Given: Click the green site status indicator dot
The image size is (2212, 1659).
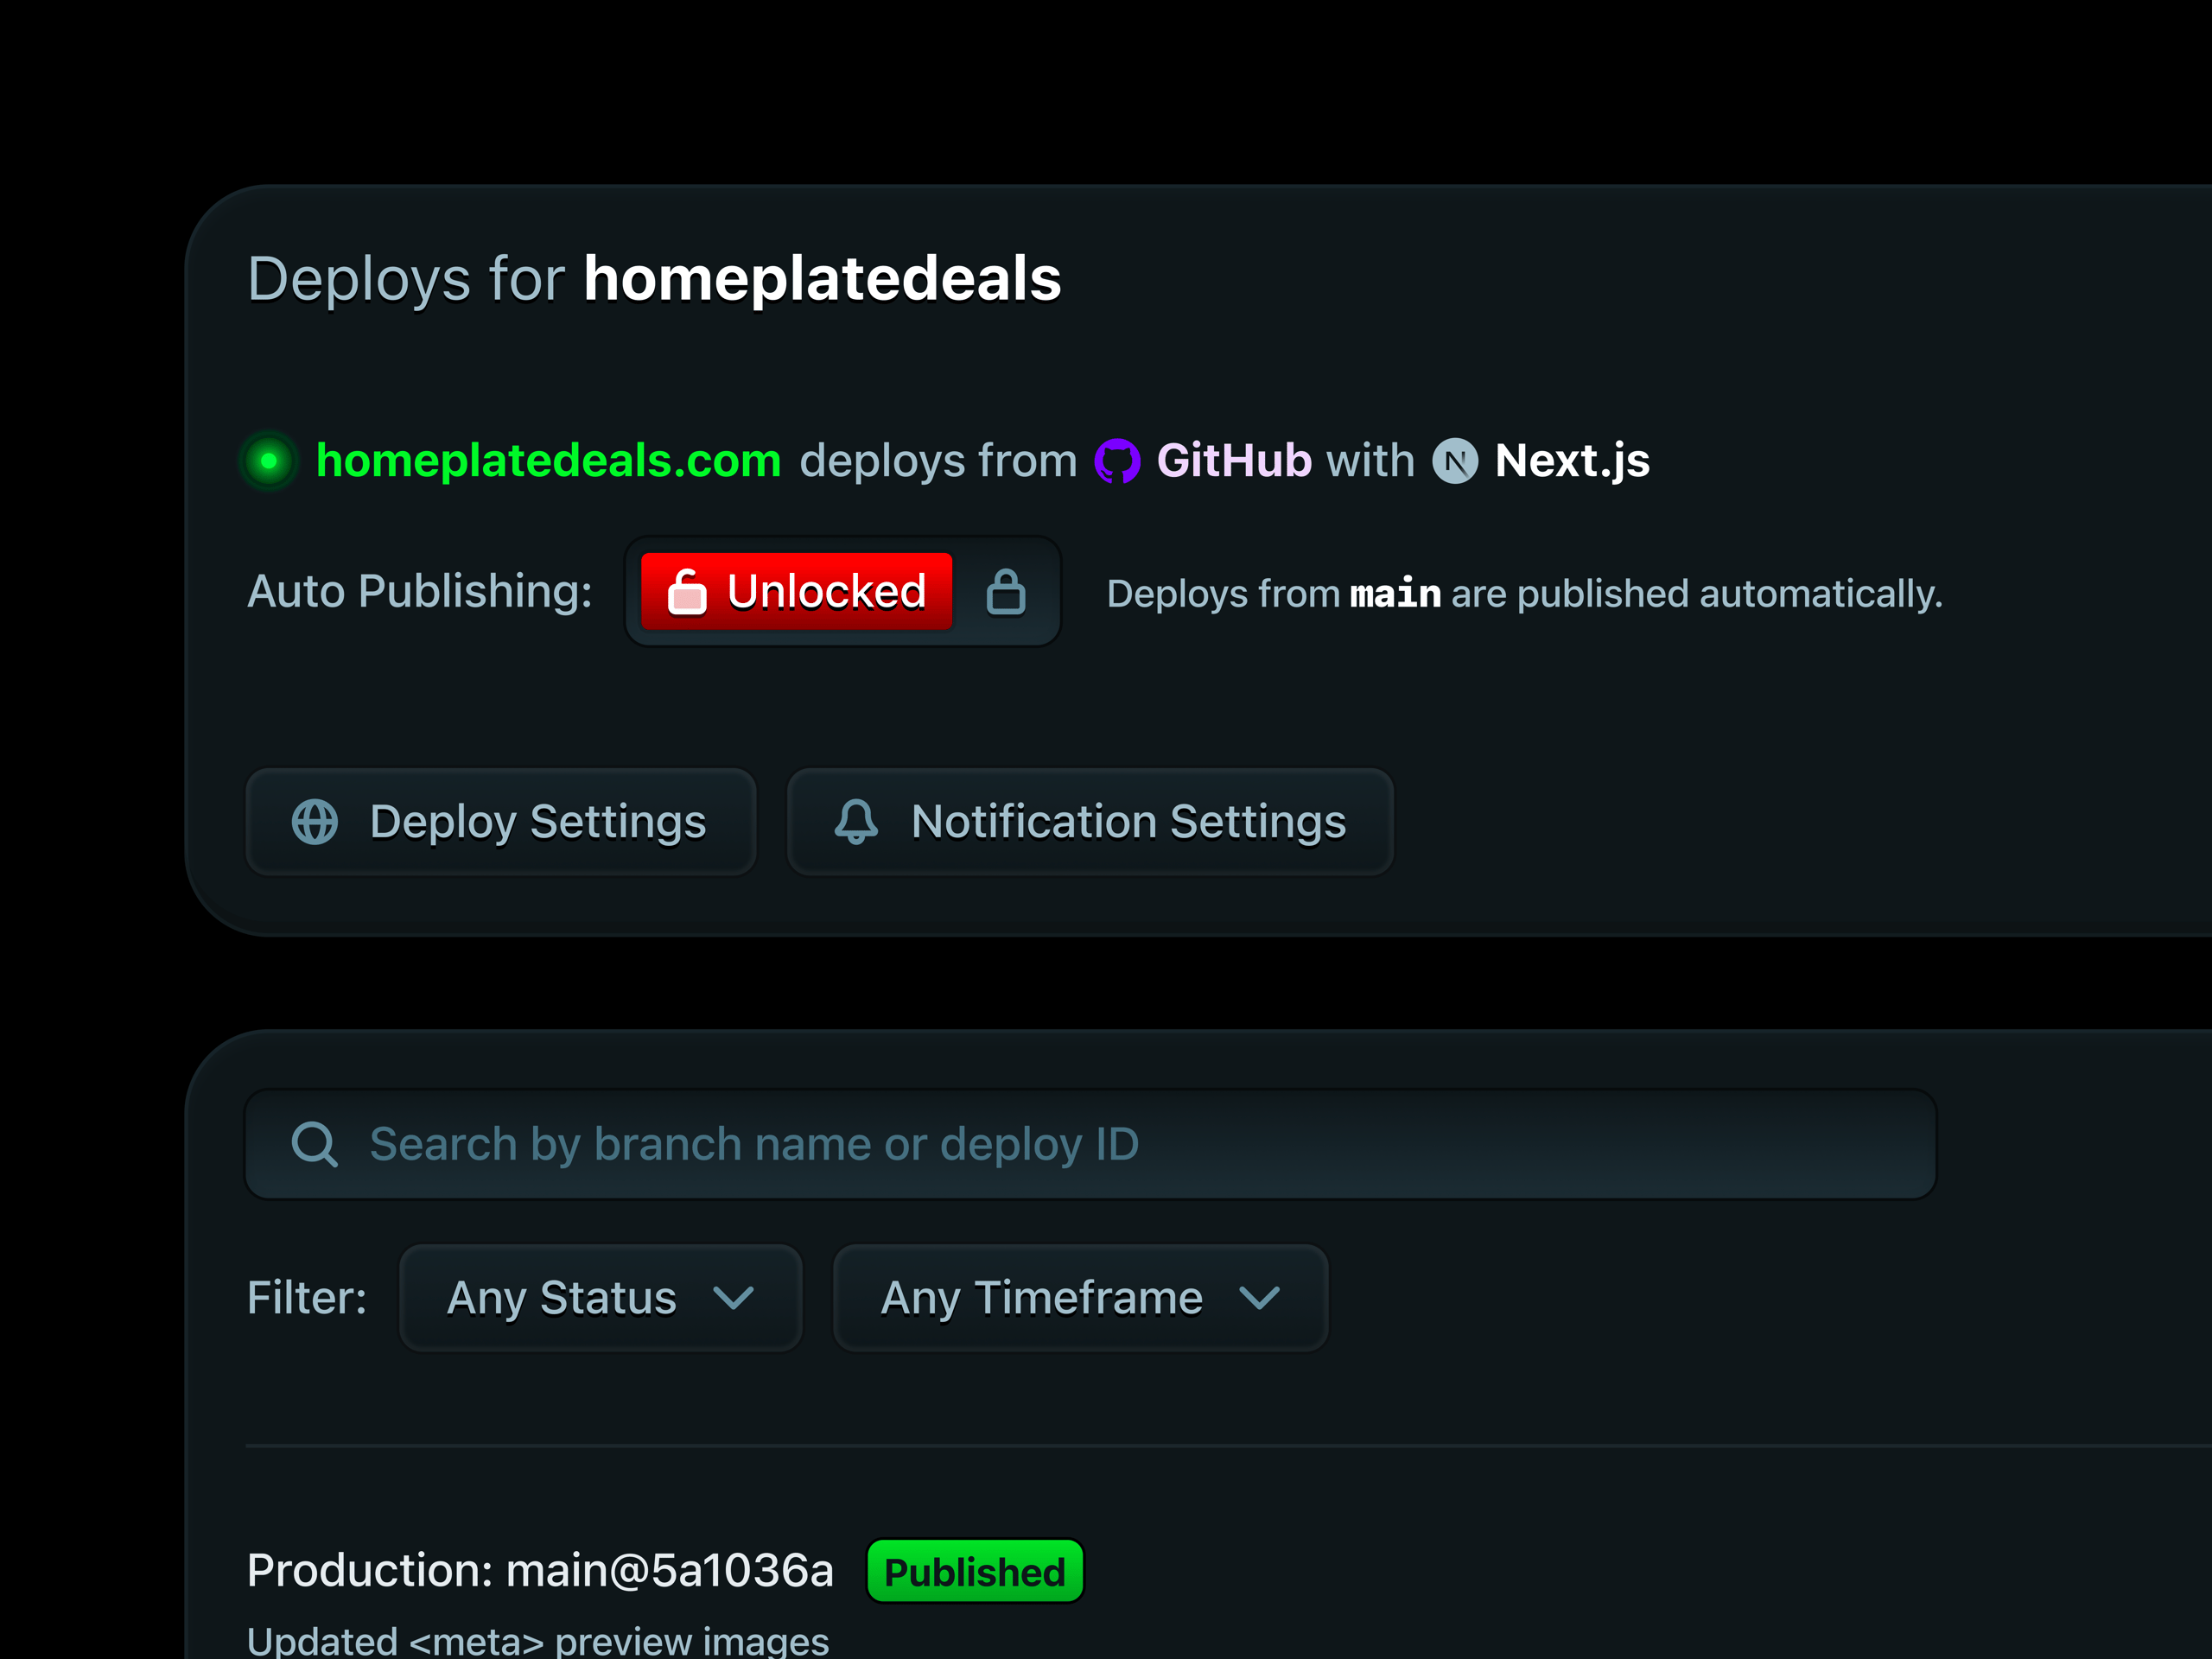Looking at the screenshot, I should pyautogui.click(x=269, y=461).
